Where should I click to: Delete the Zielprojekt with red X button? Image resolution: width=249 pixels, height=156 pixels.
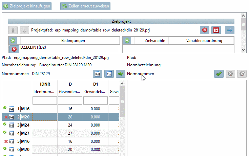pyautogui.click(x=205, y=30)
